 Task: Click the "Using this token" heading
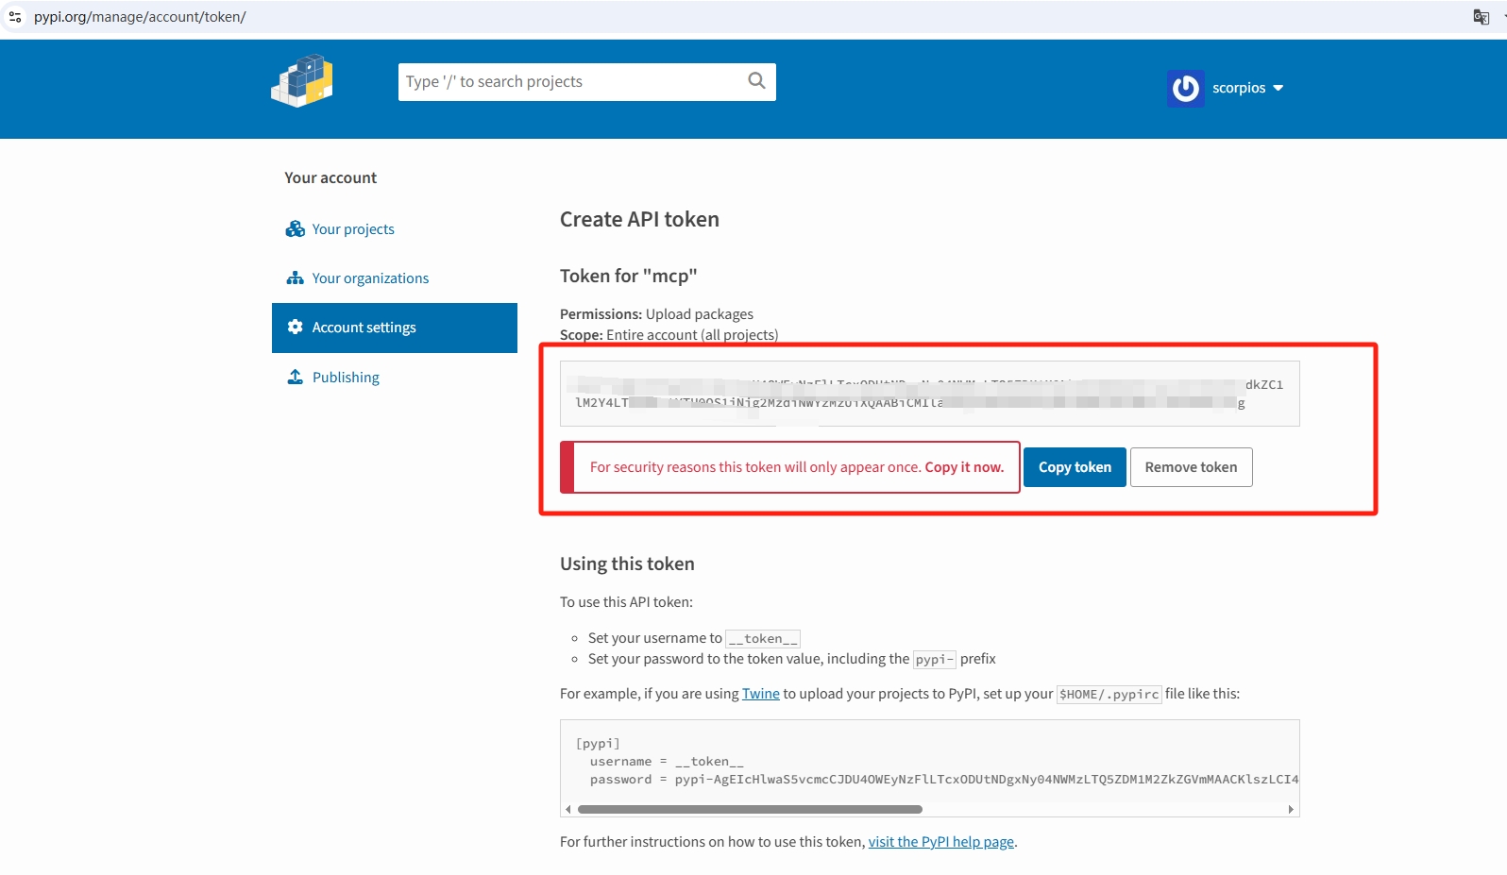(x=627, y=564)
